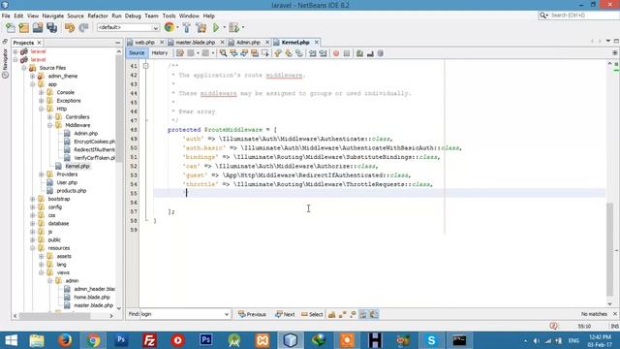Click the Chrome browser selection icon
Screen dimensions: 620x349
click(170, 27)
